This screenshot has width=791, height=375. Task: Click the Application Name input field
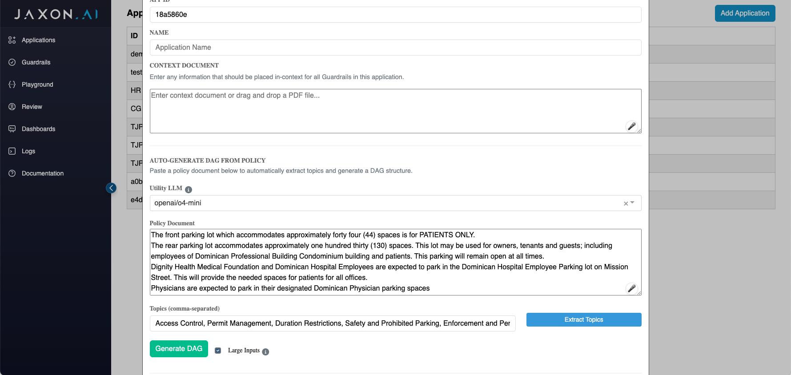coord(395,48)
